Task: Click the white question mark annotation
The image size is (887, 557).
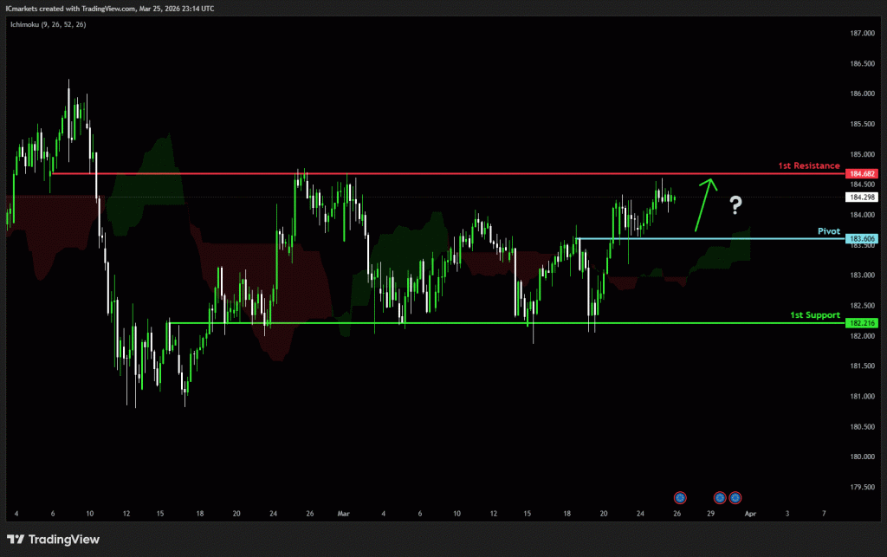Action: 735,205
